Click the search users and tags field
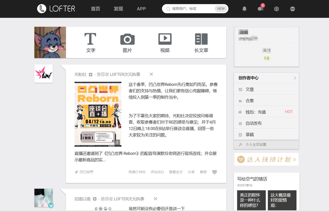The image size is (329, 212). point(195,9)
